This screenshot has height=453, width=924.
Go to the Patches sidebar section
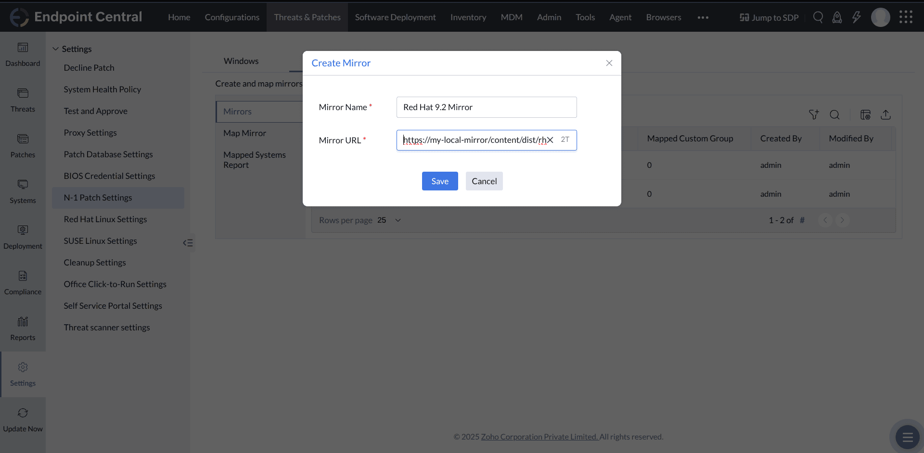pyautogui.click(x=23, y=146)
